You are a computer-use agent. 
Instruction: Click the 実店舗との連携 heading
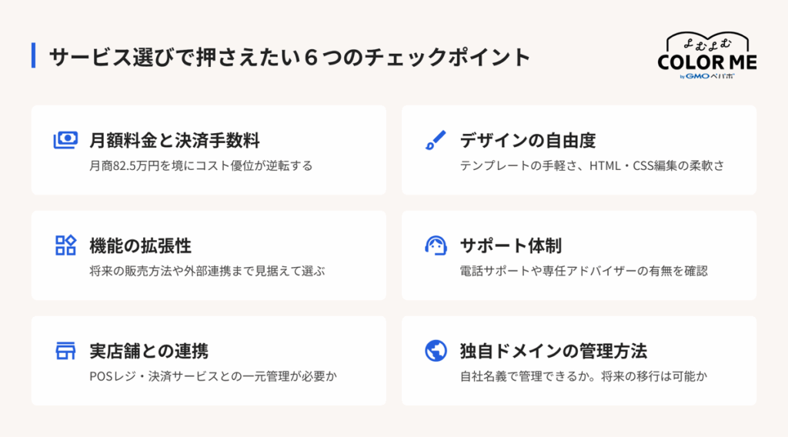tap(149, 351)
